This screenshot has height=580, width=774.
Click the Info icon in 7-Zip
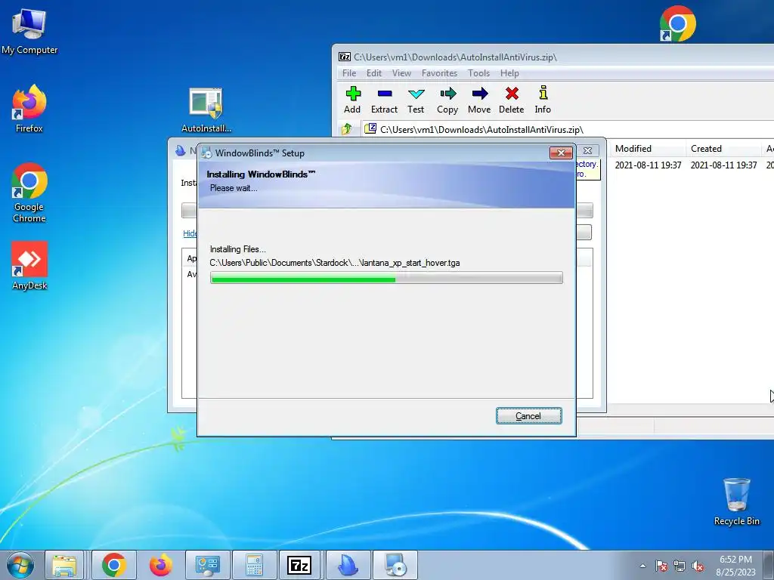543,100
